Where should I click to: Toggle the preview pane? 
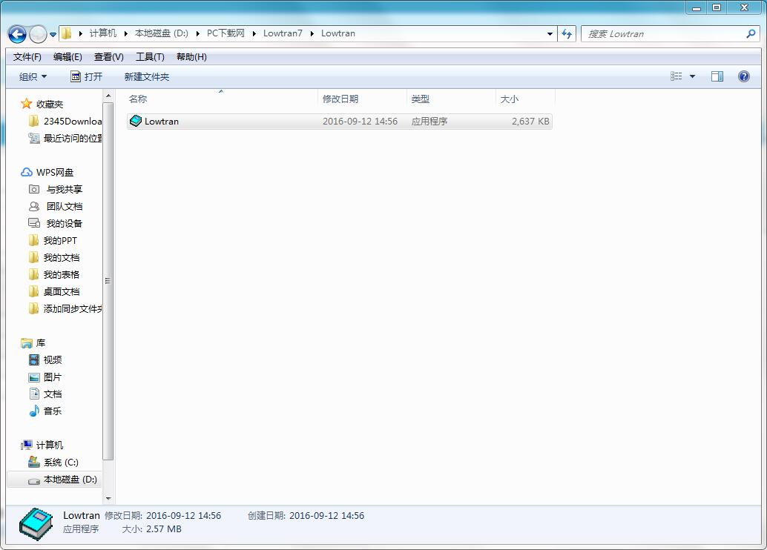[717, 76]
